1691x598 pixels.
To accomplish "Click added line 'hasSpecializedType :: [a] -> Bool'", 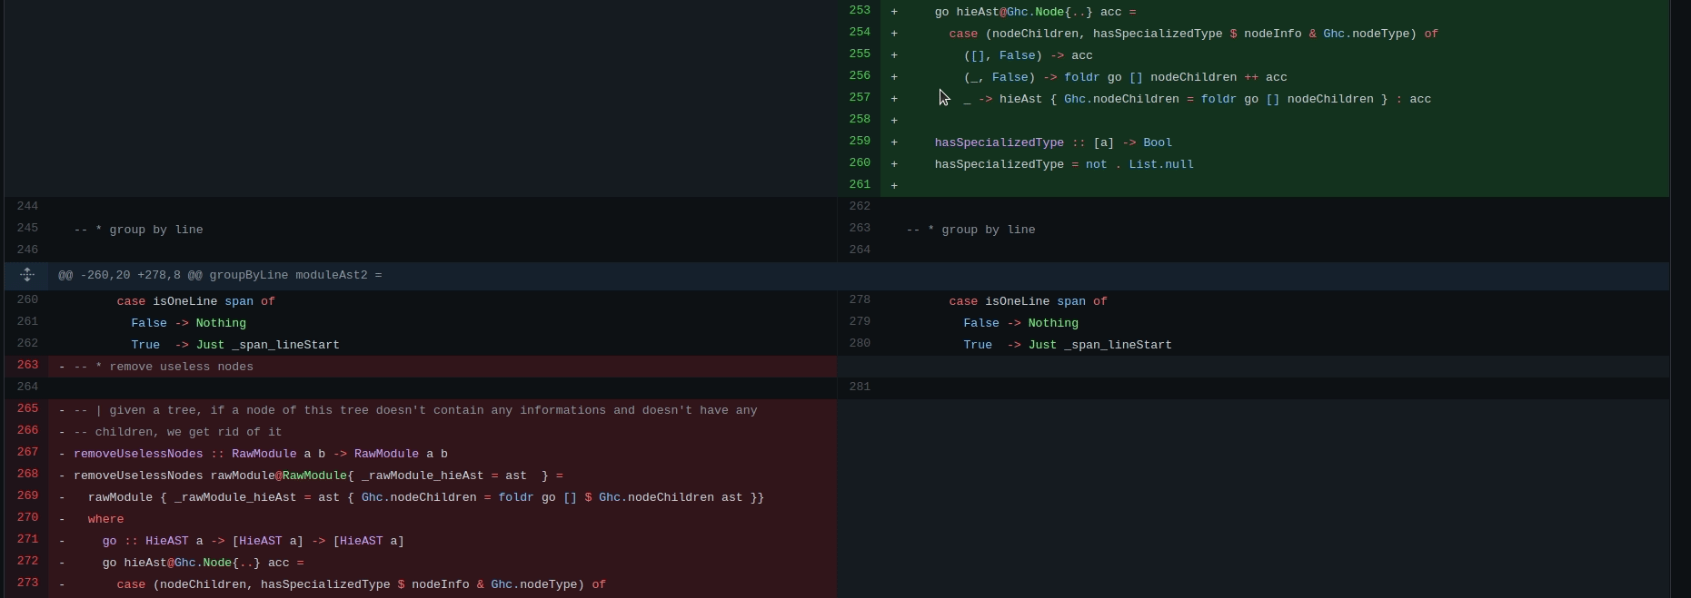I will pos(1054,142).
